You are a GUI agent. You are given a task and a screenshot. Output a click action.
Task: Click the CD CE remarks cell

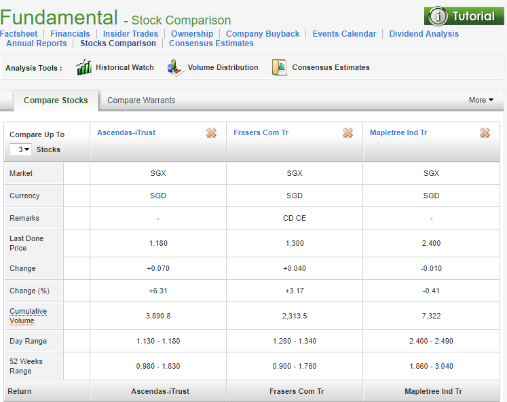[x=295, y=218]
